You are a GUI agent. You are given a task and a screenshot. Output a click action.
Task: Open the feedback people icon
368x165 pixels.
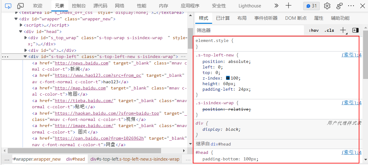coord(339,6)
